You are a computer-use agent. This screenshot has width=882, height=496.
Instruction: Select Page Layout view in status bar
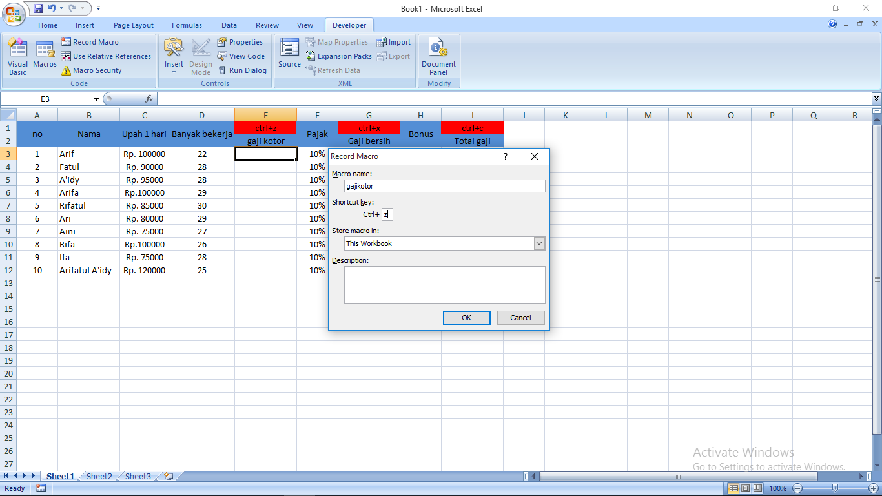745,488
